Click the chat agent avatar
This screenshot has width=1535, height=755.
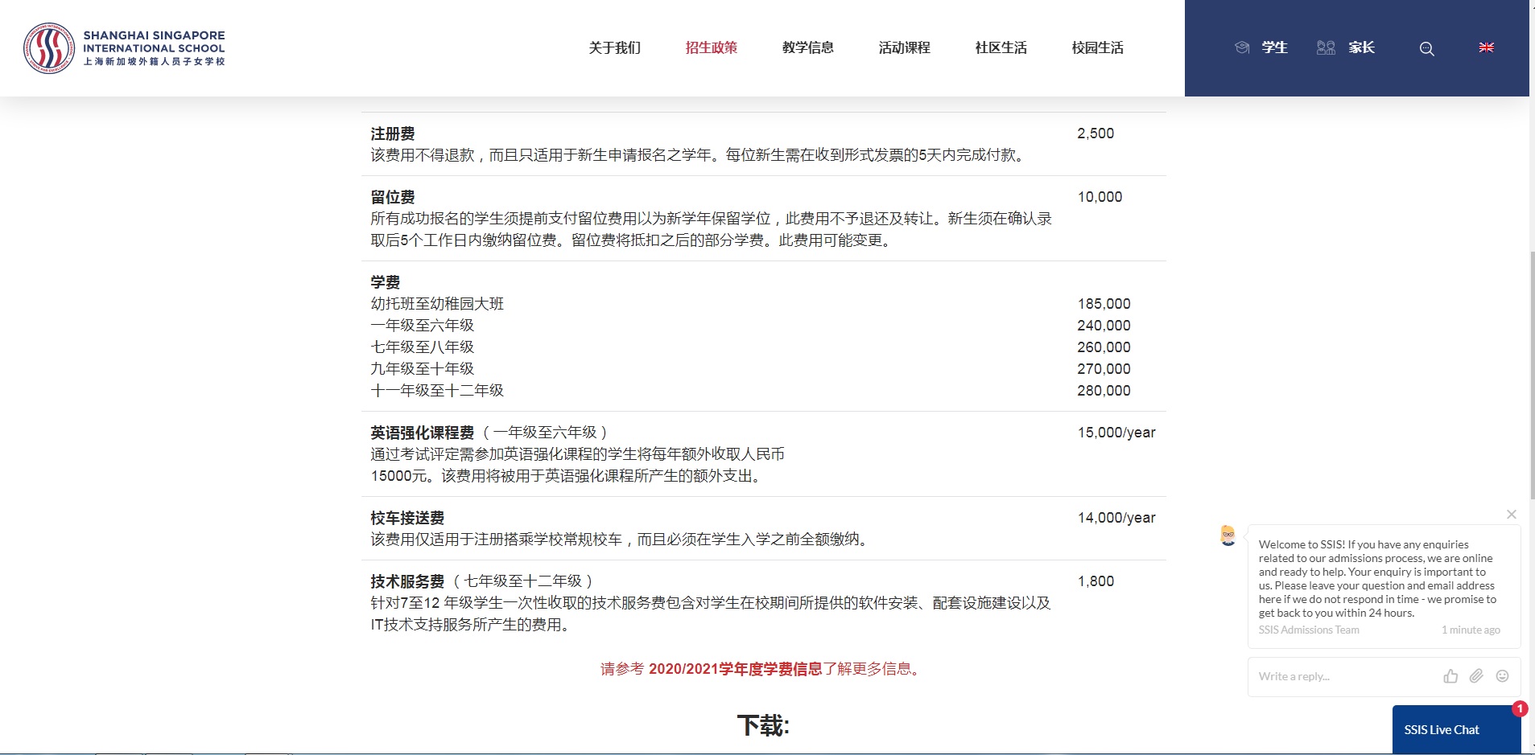coord(1228,535)
